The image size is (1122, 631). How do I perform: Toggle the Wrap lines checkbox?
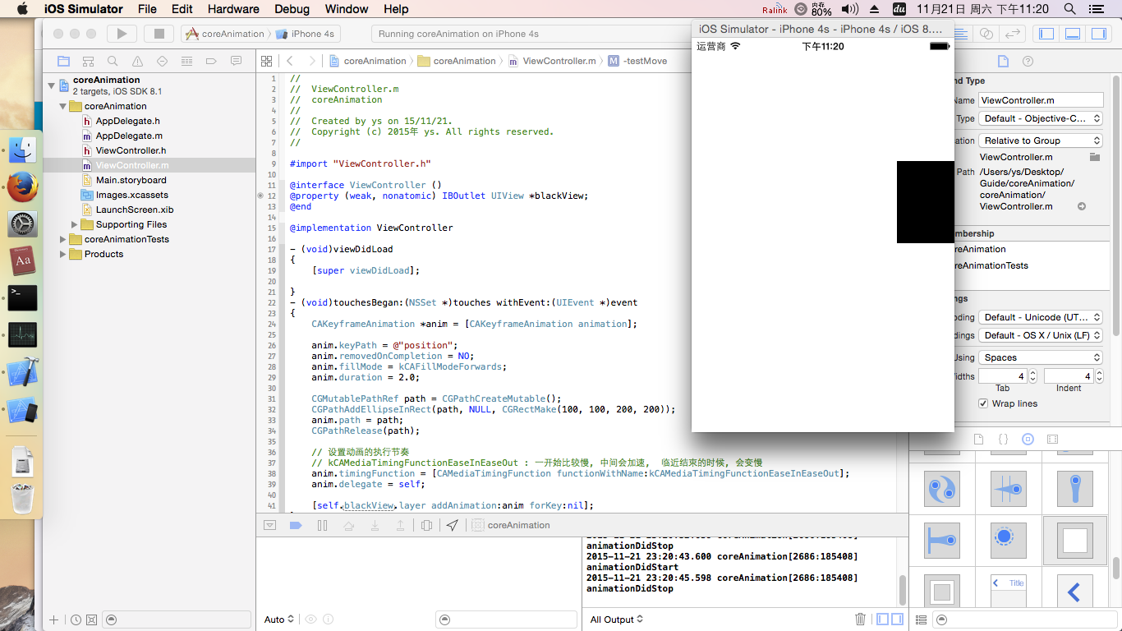[x=983, y=403]
